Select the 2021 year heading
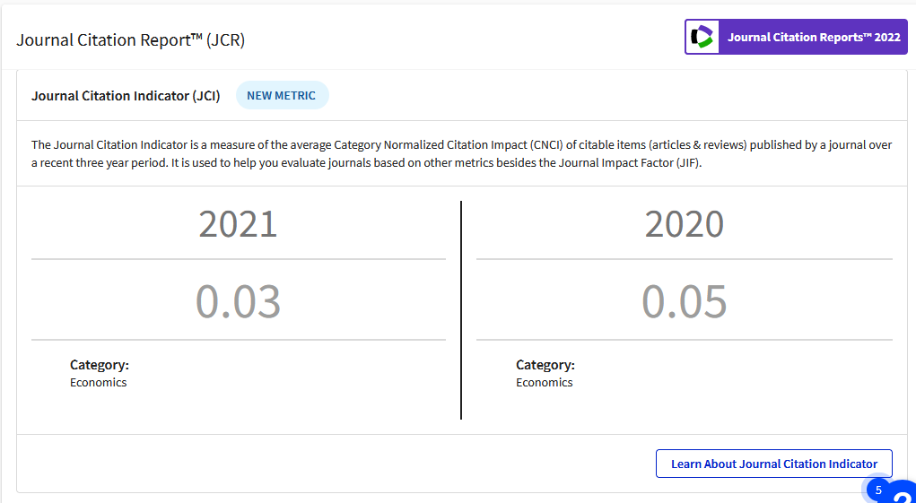The height and width of the screenshot is (503, 916). [x=238, y=224]
